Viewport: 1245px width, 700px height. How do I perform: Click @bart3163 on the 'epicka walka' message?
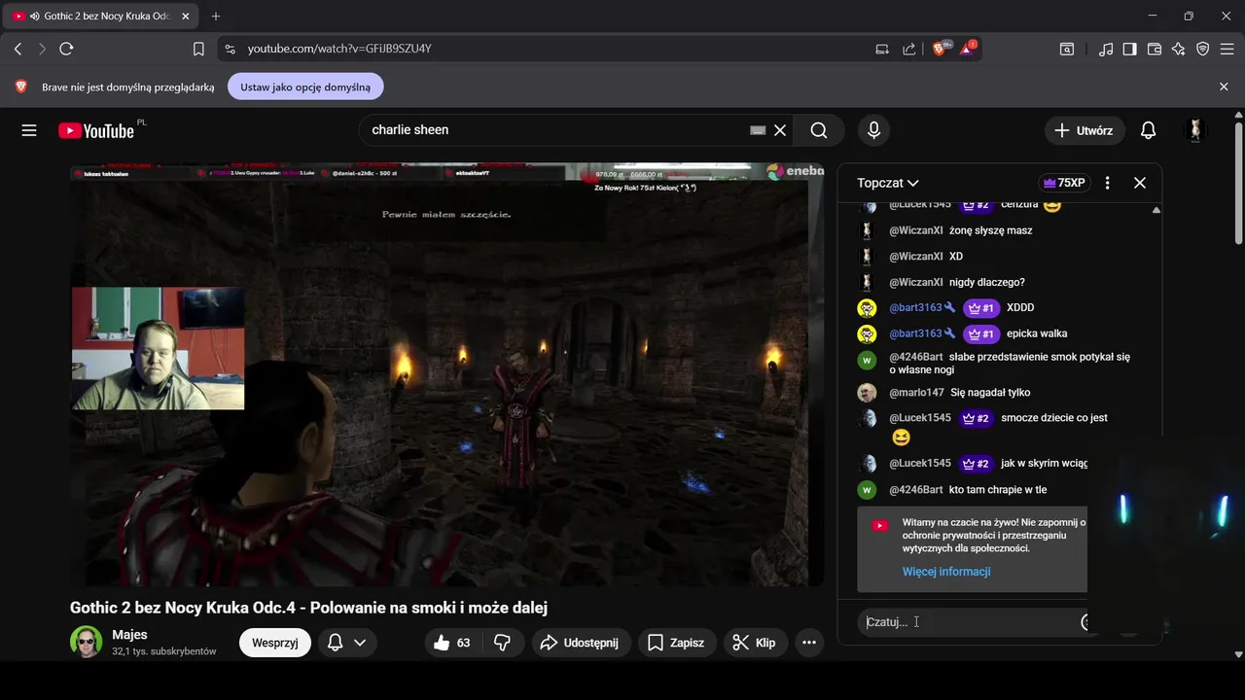click(x=915, y=333)
